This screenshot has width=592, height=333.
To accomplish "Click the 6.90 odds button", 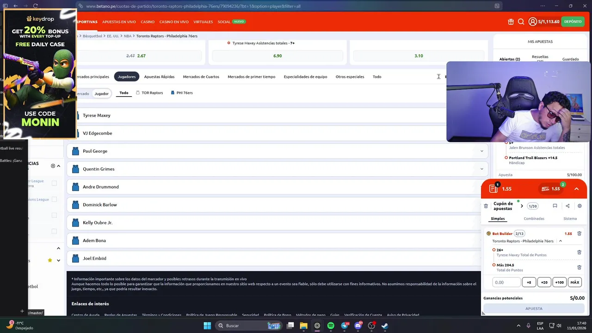I will pyautogui.click(x=277, y=56).
